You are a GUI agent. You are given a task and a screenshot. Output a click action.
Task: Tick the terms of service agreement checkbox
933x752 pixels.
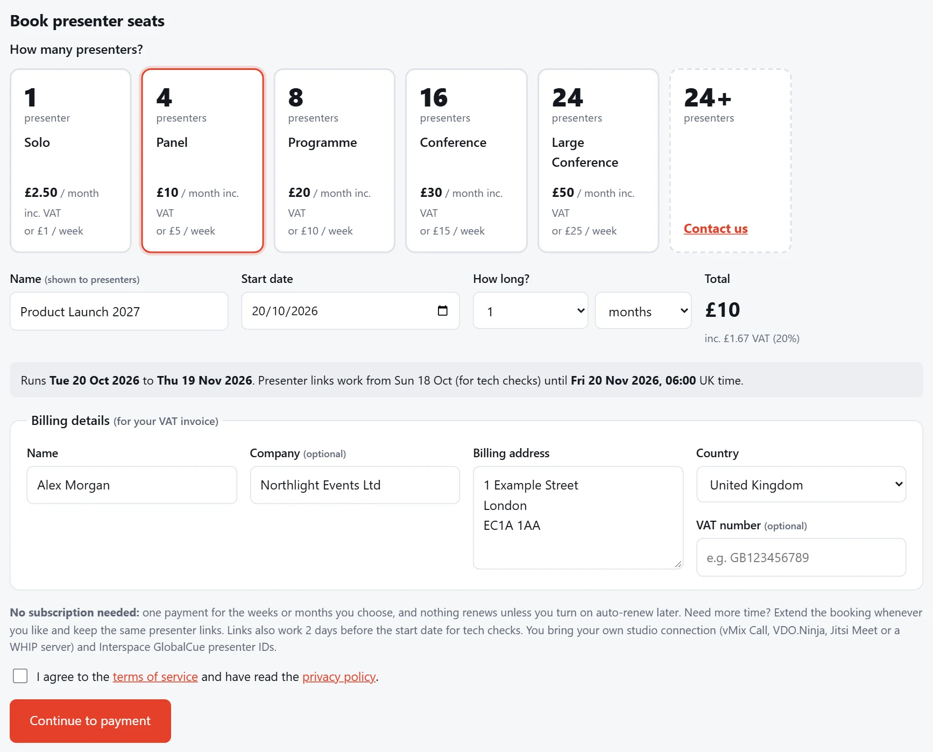[x=20, y=676]
